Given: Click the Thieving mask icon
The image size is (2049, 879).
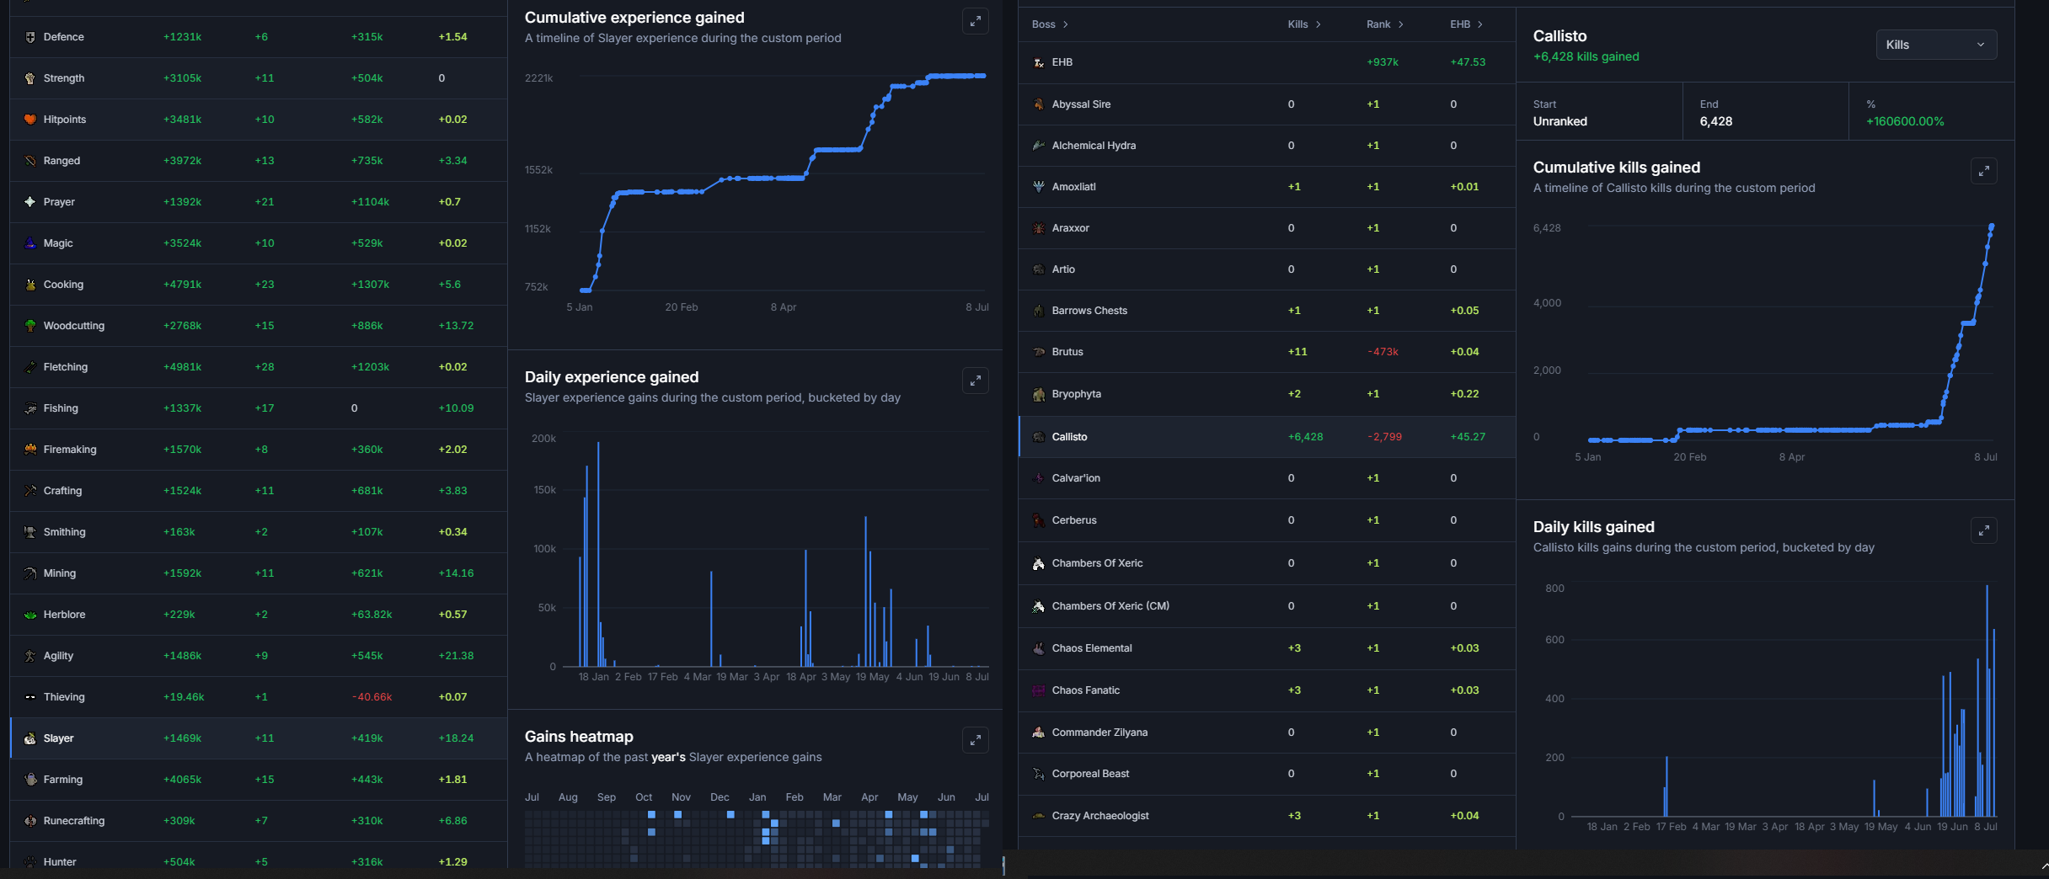Looking at the screenshot, I should [x=30, y=697].
